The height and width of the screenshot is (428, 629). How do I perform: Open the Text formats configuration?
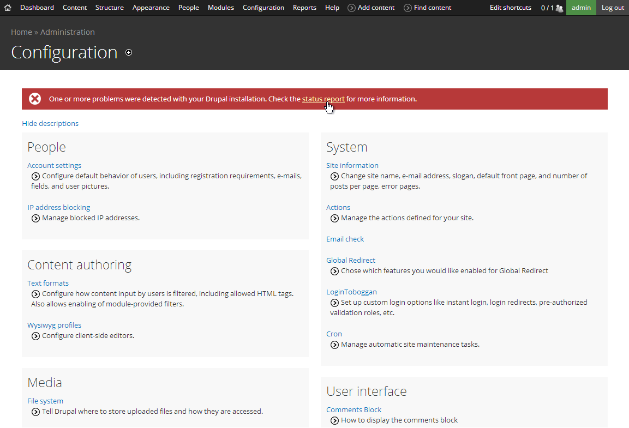(x=48, y=283)
